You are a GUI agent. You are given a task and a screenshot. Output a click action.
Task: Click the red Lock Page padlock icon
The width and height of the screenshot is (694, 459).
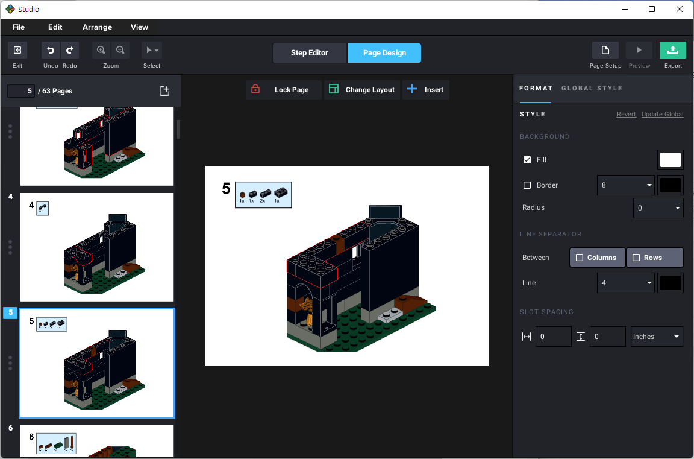point(255,89)
